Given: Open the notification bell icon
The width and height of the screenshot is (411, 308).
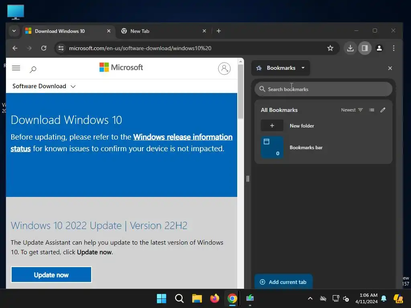Looking at the screenshot, I should [x=384, y=298].
